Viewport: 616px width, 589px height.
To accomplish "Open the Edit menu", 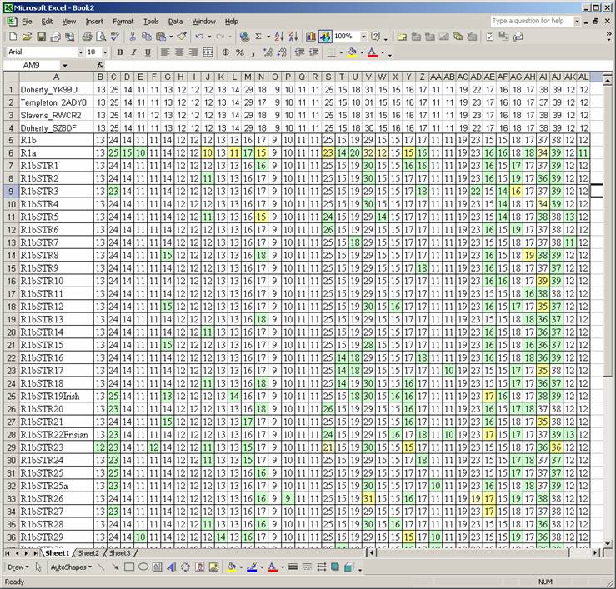I will click(x=47, y=22).
